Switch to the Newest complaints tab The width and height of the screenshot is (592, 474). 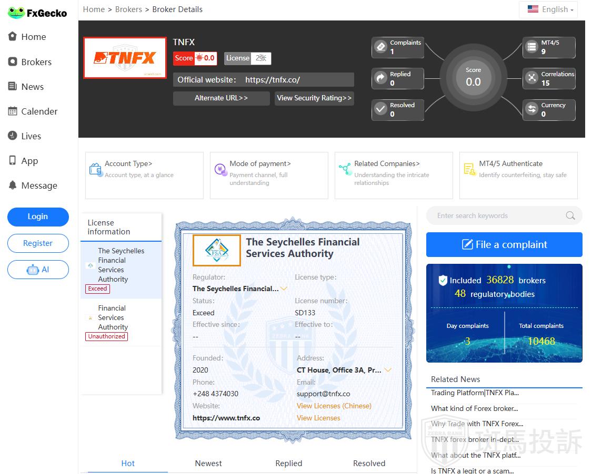[x=208, y=463]
